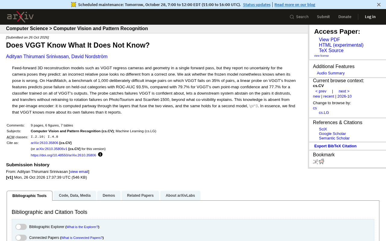Read more on our blog link
The height and width of the screenshot is (241, 386).
[x=295, y=5]
